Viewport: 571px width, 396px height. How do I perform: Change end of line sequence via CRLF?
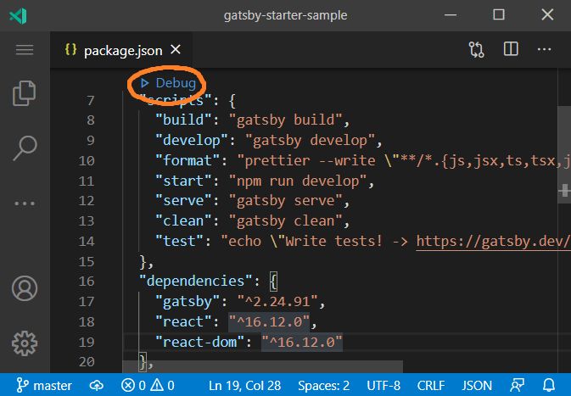[431, 386]
